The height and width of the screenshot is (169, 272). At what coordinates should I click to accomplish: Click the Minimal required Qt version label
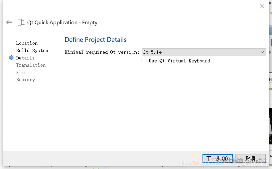[x=102, y=52]
